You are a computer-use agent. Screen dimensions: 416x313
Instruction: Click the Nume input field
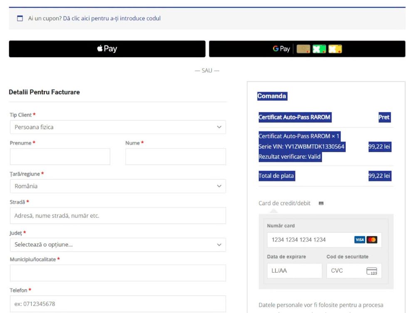[176, 157]
